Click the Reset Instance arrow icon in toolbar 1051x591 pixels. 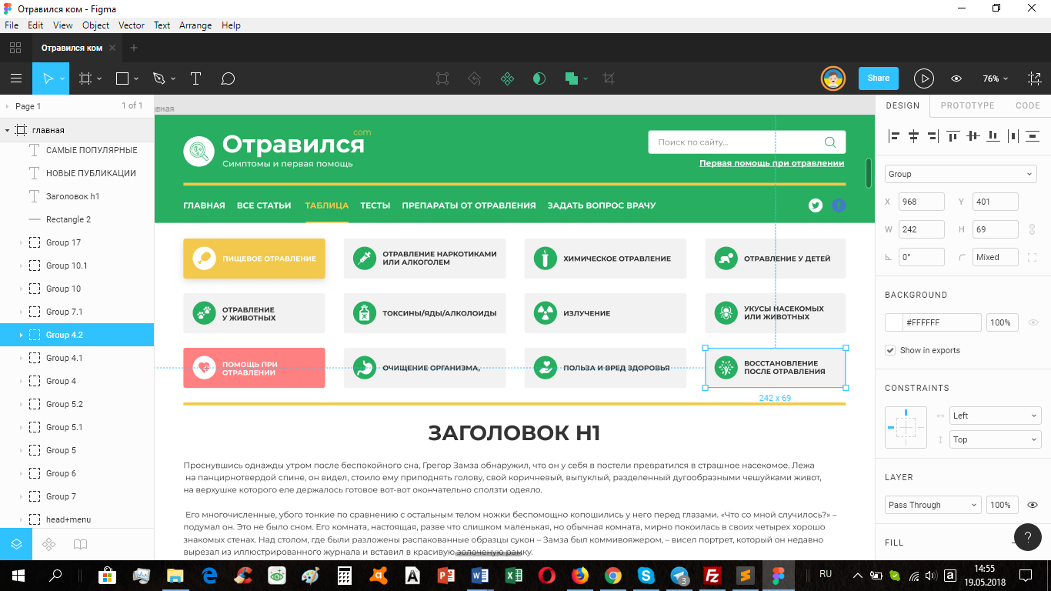tap(475, 78)
